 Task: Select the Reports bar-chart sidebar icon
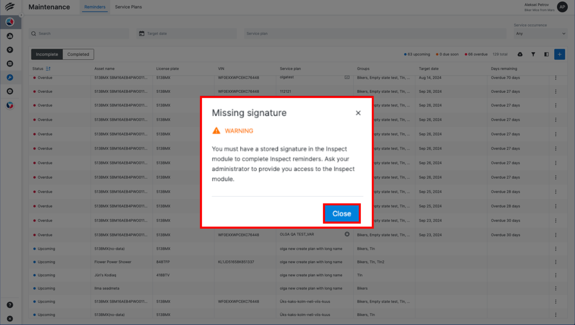click(9, 36)
